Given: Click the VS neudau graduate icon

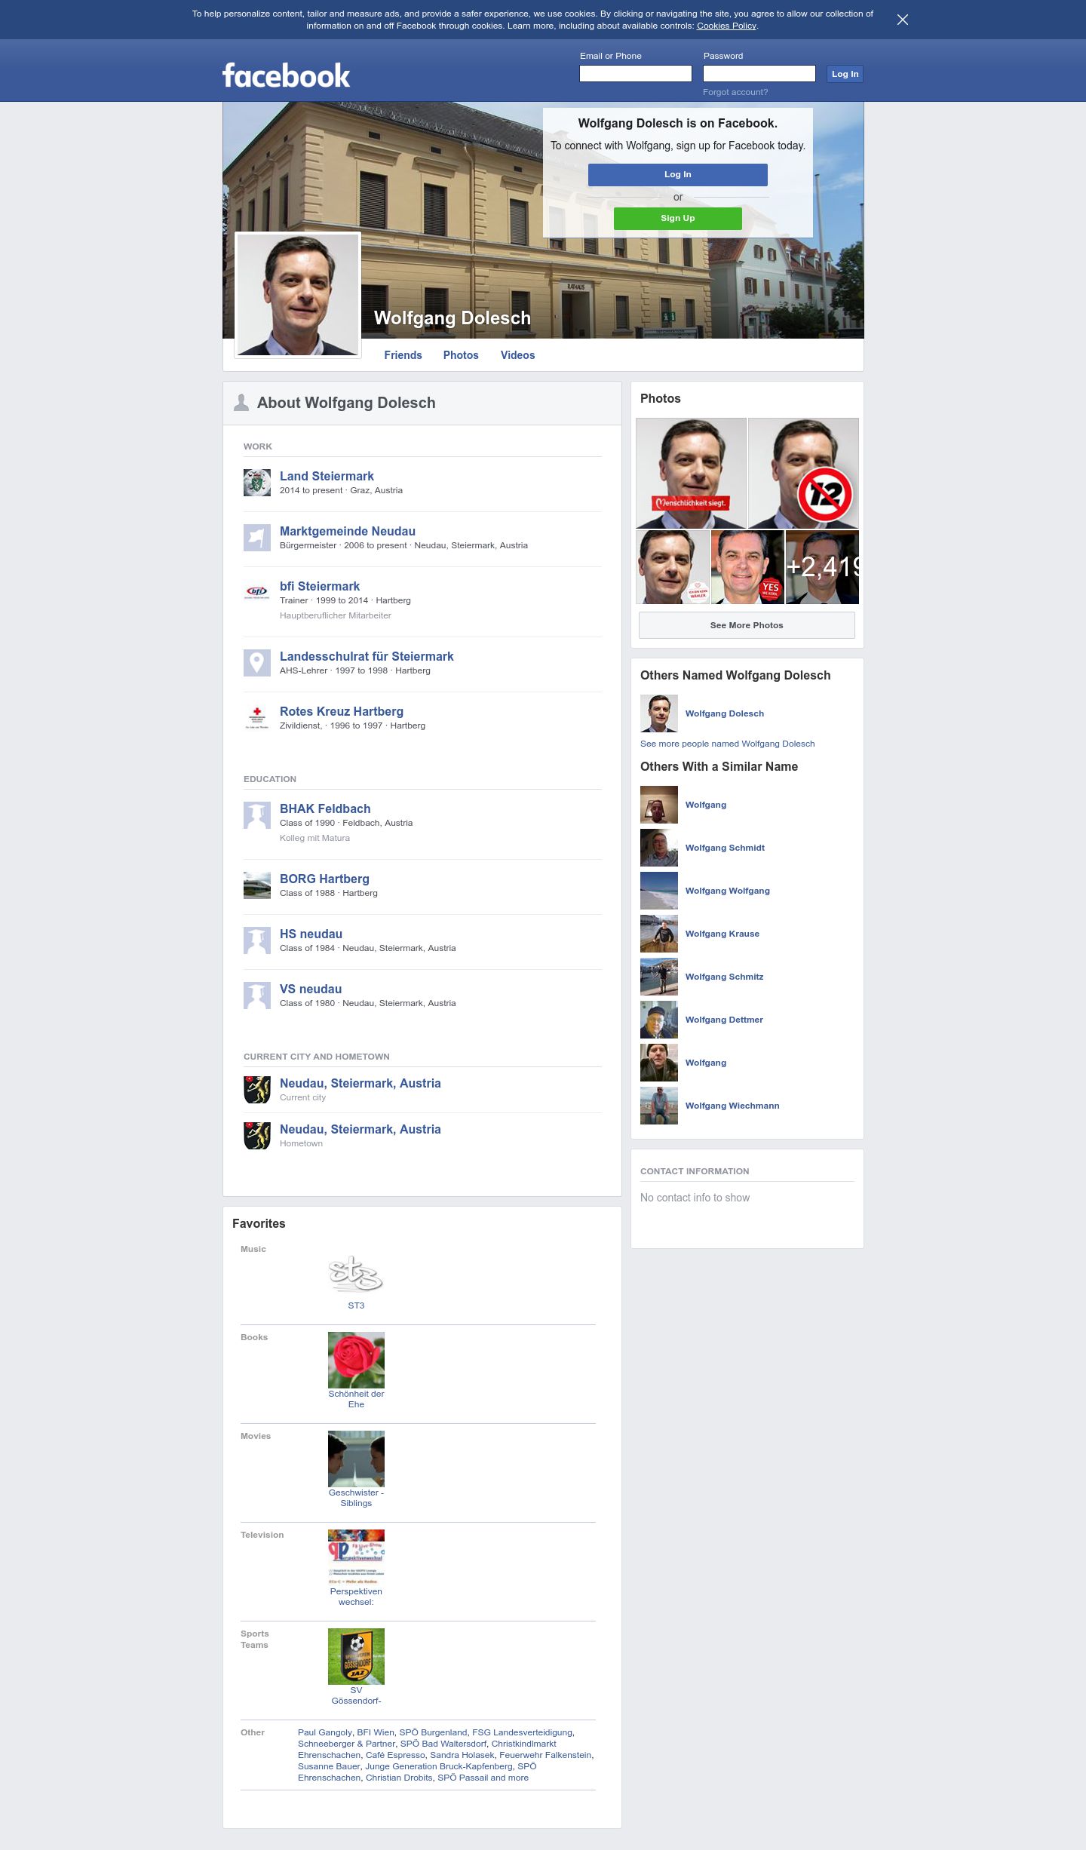Looking at the screenshot, I should pos(257,996).
